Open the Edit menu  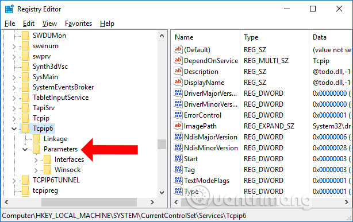[x=29, y=24]
